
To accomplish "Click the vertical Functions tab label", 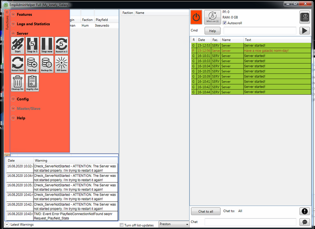I will (x=7, y=23).
